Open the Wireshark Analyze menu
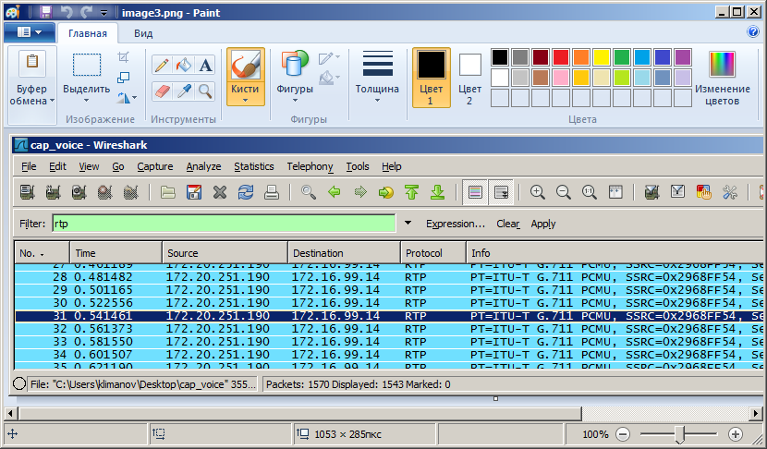 tap(203, 166)
